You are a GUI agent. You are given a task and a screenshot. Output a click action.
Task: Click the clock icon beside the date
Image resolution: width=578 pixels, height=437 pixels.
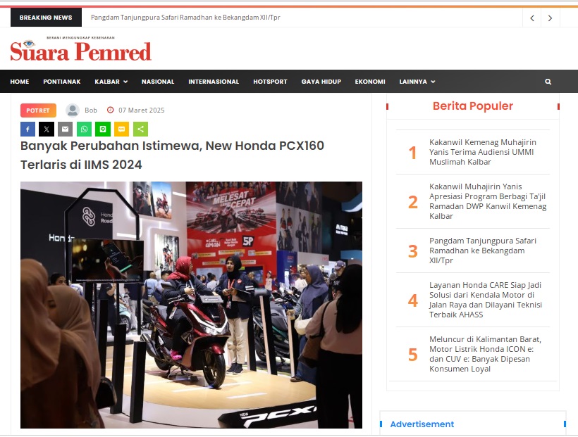point(110,110)
